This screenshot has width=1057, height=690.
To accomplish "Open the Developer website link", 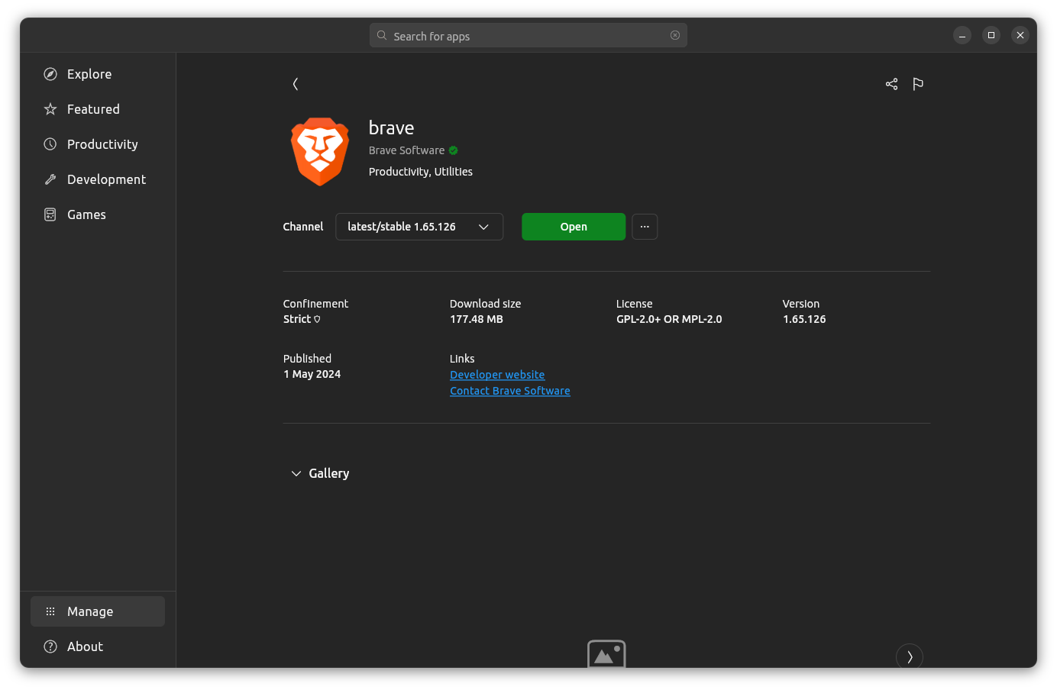I will tap(497, 375).
